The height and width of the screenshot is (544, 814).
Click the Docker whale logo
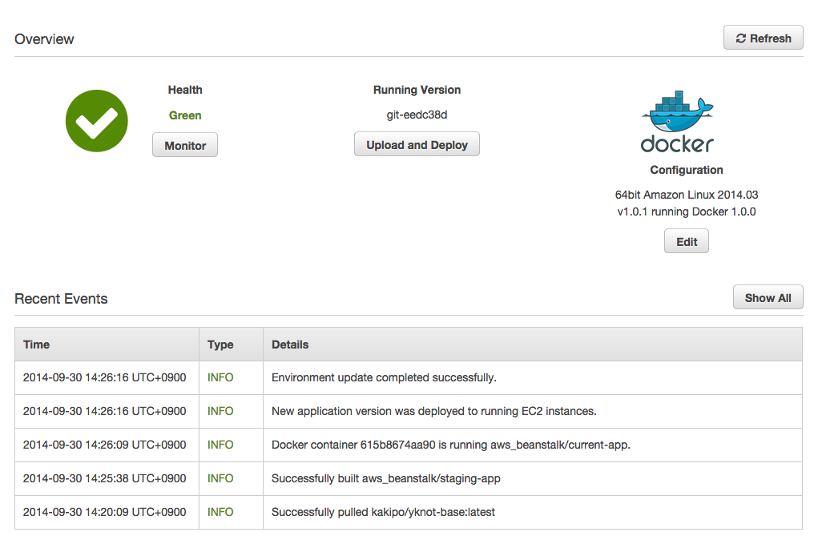pyautogui.click(x=677, y=119)
